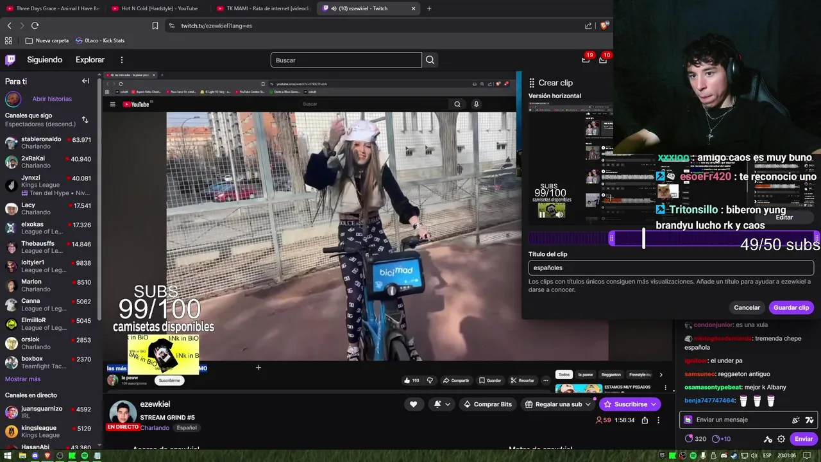Open whispers icon with 10 badge
The width and height of the screenshot is (821, 462).
603,59
